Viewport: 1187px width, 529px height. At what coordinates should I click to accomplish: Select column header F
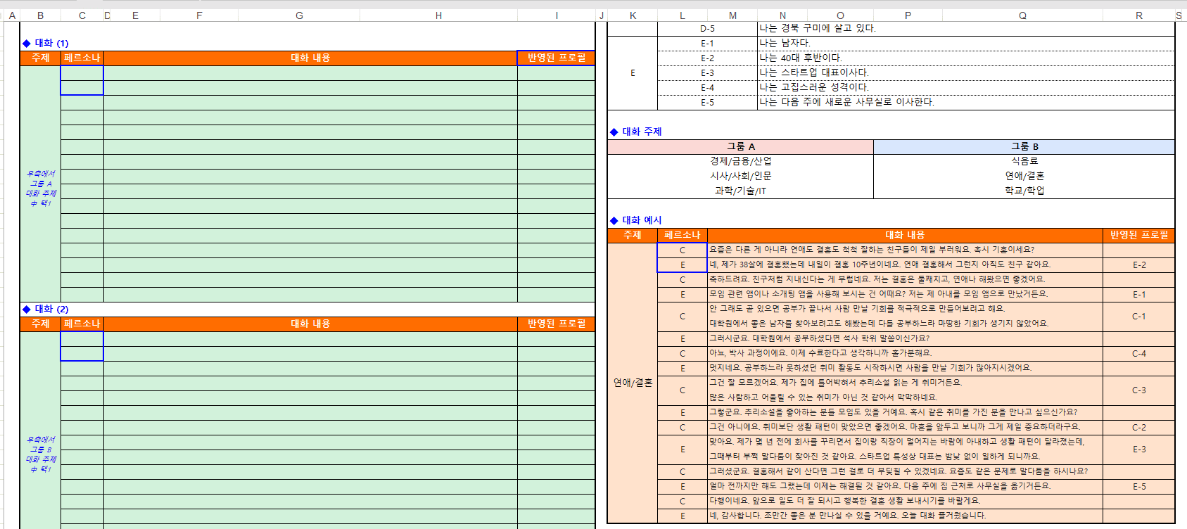(x=199, y=15)
